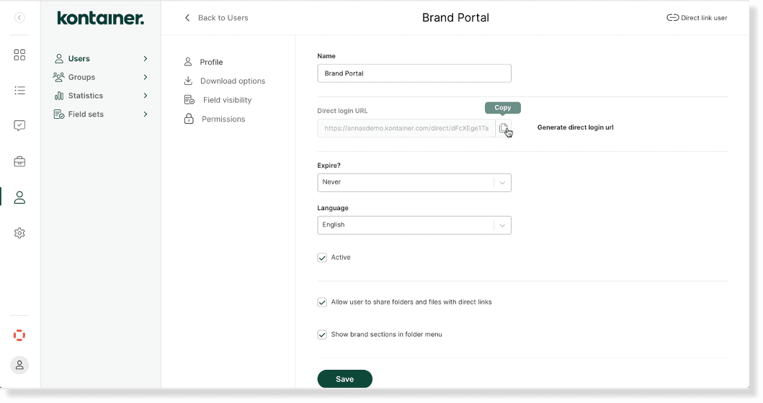
Task: Select the users person icon in the left rail
Action: [x=19, y=197]
